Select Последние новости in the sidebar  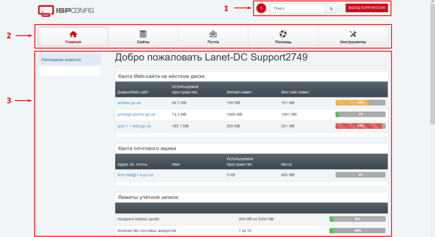click(x=61, y=60)
